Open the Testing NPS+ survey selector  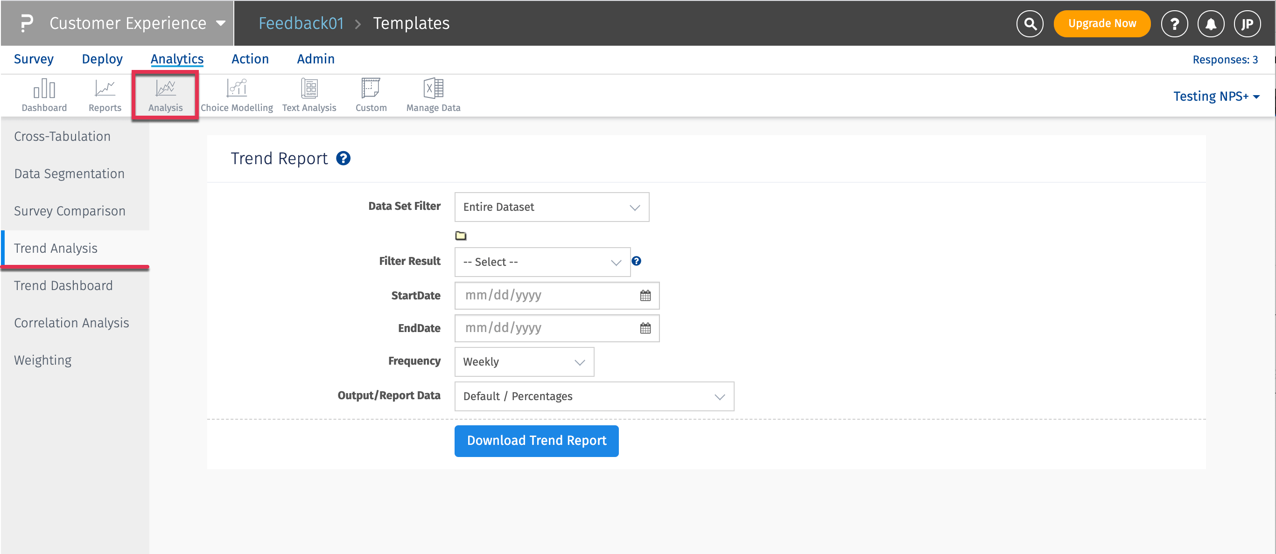point(1216,96)
